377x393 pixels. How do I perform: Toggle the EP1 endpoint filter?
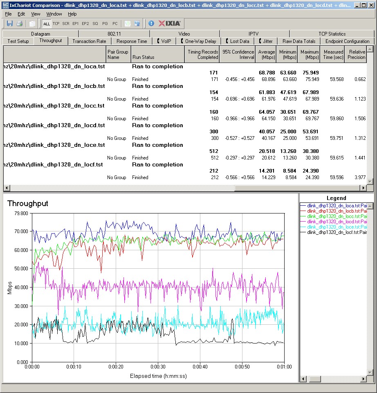pos(76,24)
